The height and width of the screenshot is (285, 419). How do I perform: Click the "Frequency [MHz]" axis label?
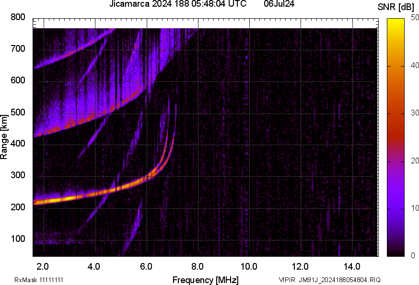click(206, 280)
